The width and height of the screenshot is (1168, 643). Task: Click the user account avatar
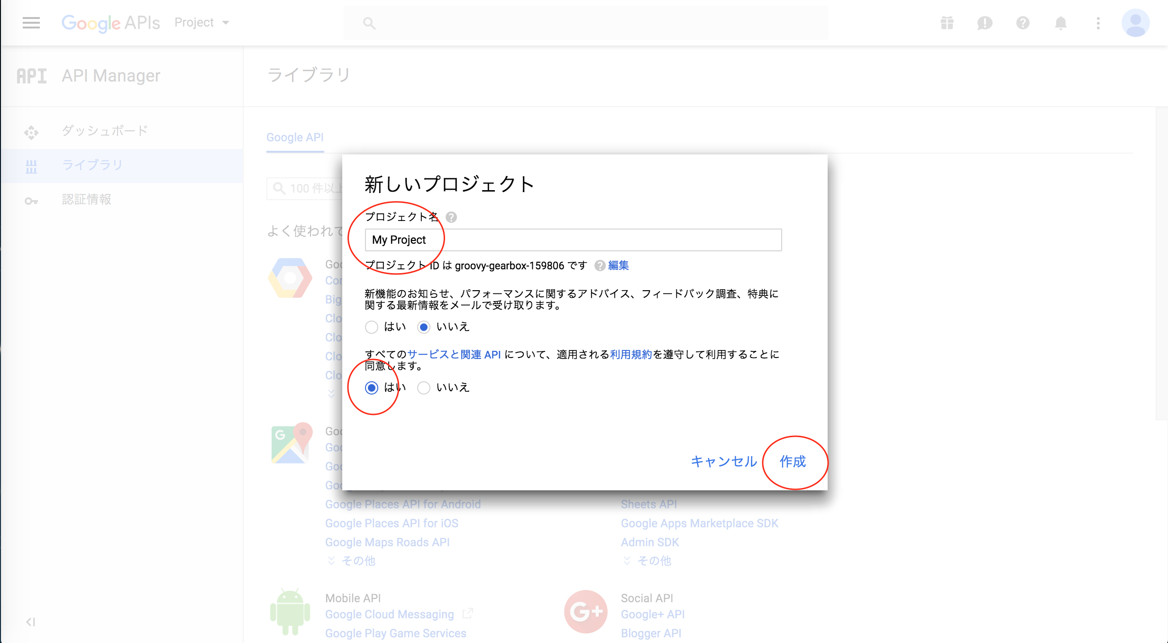point(1136,23)
